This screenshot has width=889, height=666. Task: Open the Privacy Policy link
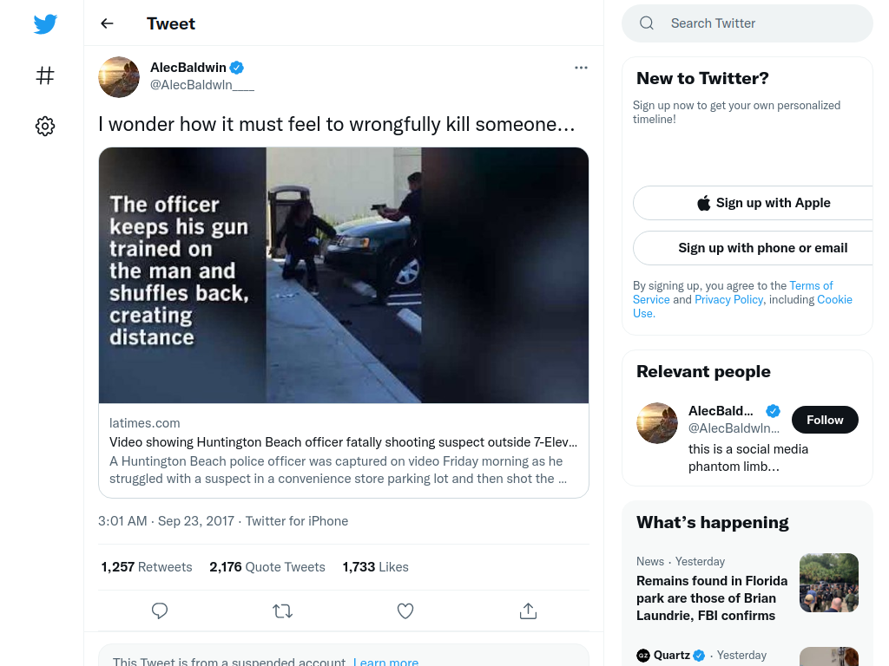(x=728, y=299)
